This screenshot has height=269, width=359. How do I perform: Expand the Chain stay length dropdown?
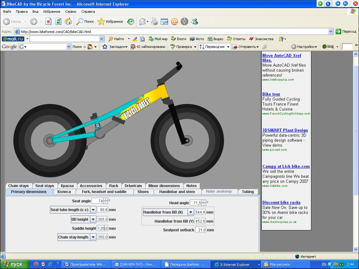point(93,237)
